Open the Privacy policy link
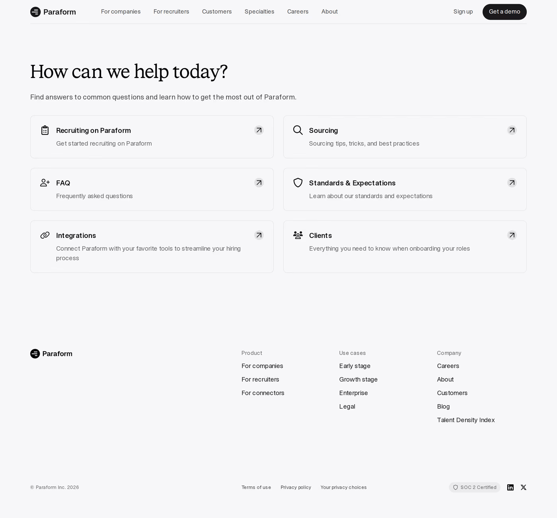The image size is (557, 518). (x=296, y=487)
